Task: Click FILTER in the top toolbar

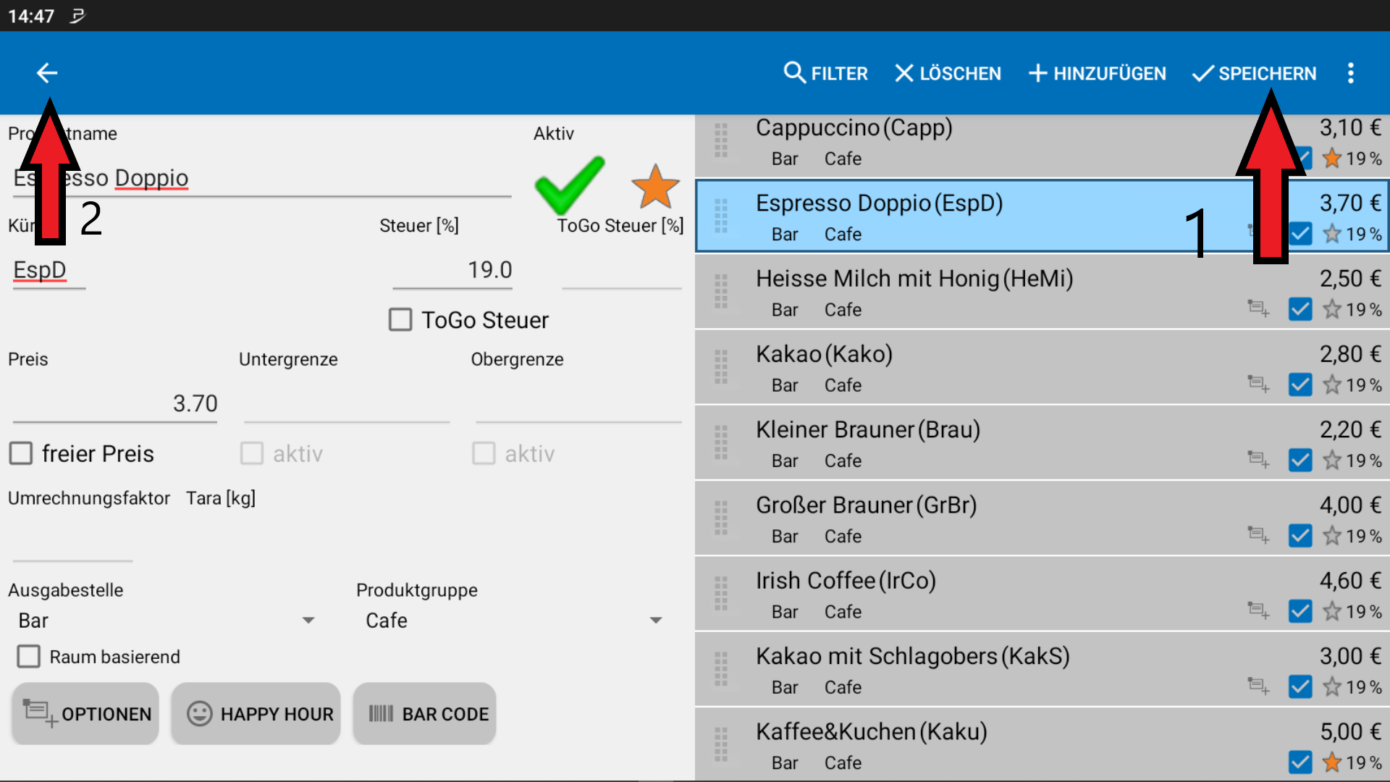Action: 825,73
